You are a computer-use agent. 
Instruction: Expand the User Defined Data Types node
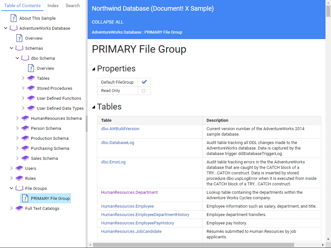pyautogui.click(x=23, y=108)
